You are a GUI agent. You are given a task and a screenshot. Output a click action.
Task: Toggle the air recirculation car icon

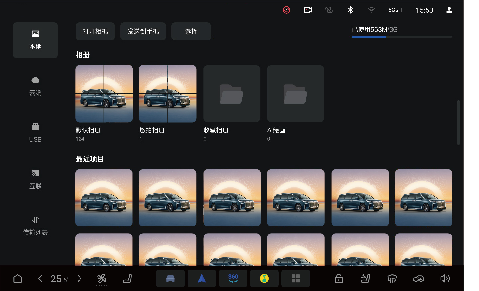(x=418, y=279)
